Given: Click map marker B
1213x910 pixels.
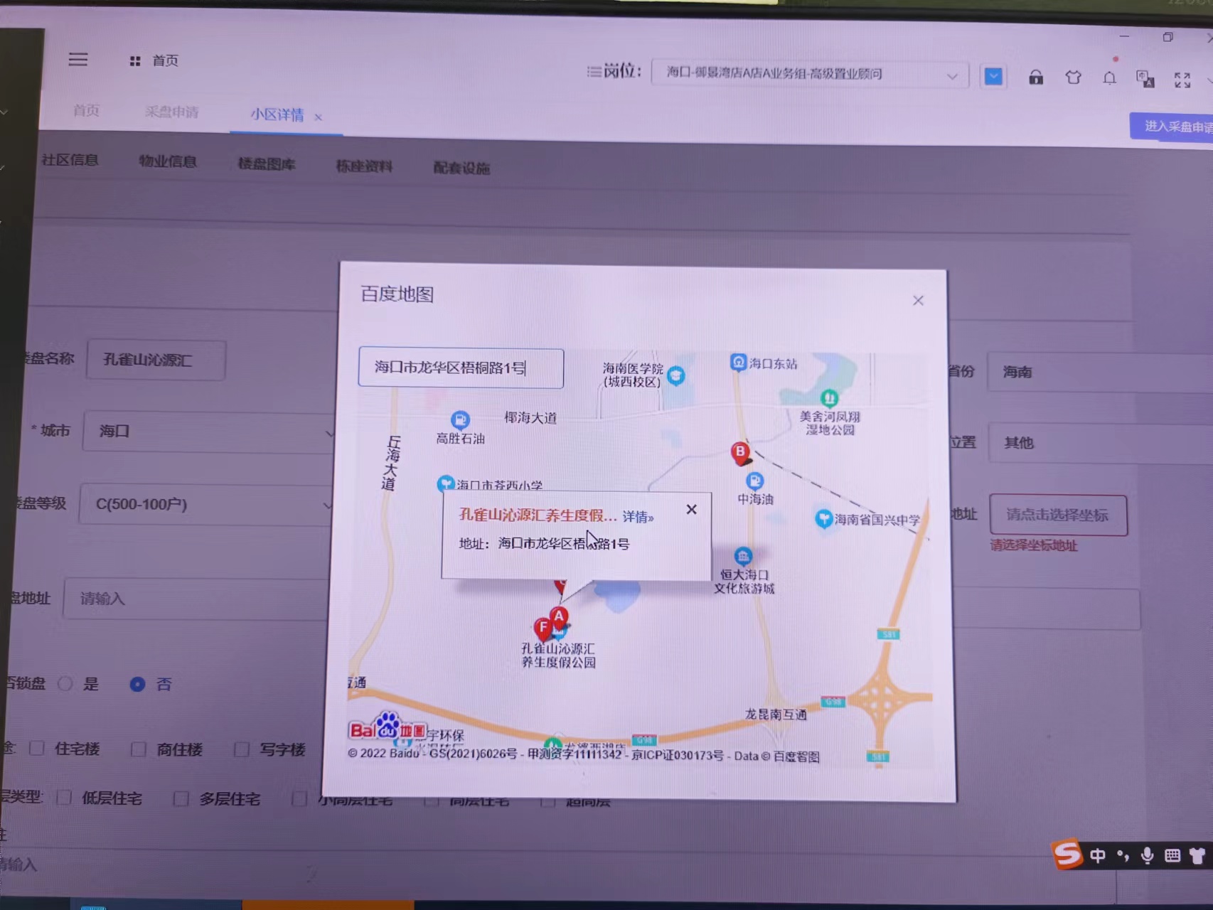Looking at the screenshot, I should coord(740,452).
